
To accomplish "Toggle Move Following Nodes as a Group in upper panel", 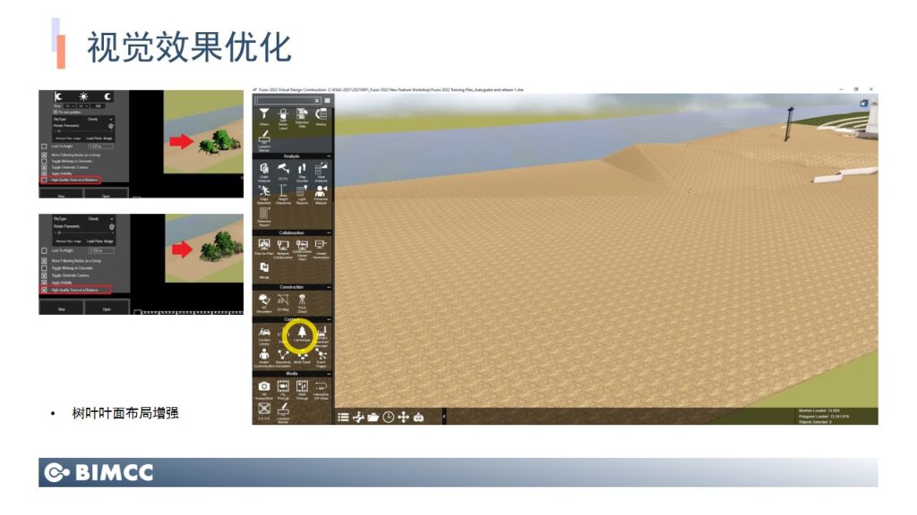I will point(44,156).
